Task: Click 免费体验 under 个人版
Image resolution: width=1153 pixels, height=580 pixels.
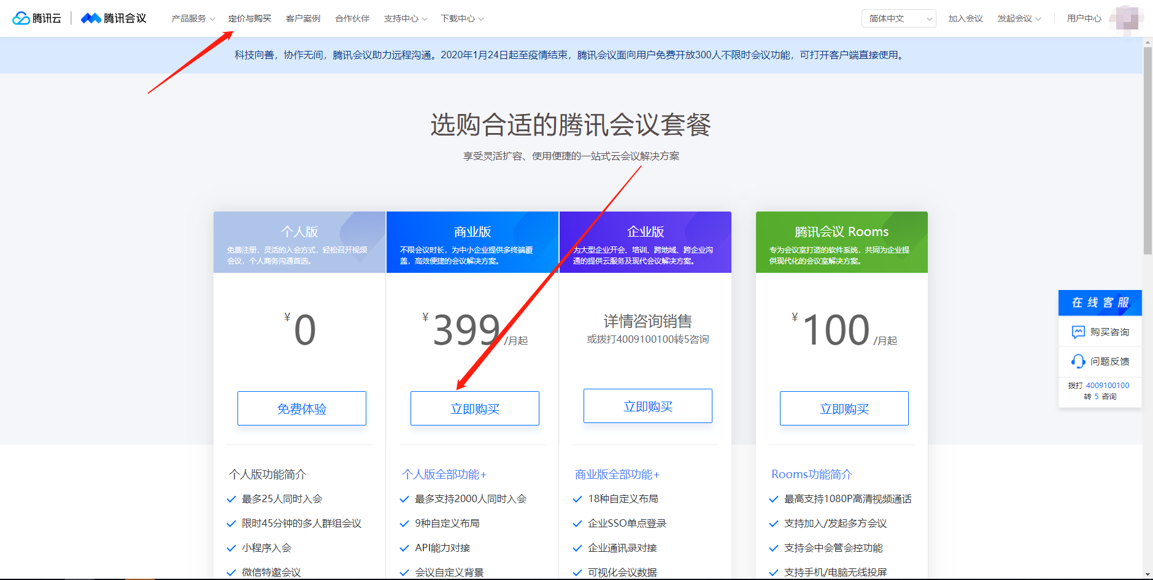Action: pos(302,408)
